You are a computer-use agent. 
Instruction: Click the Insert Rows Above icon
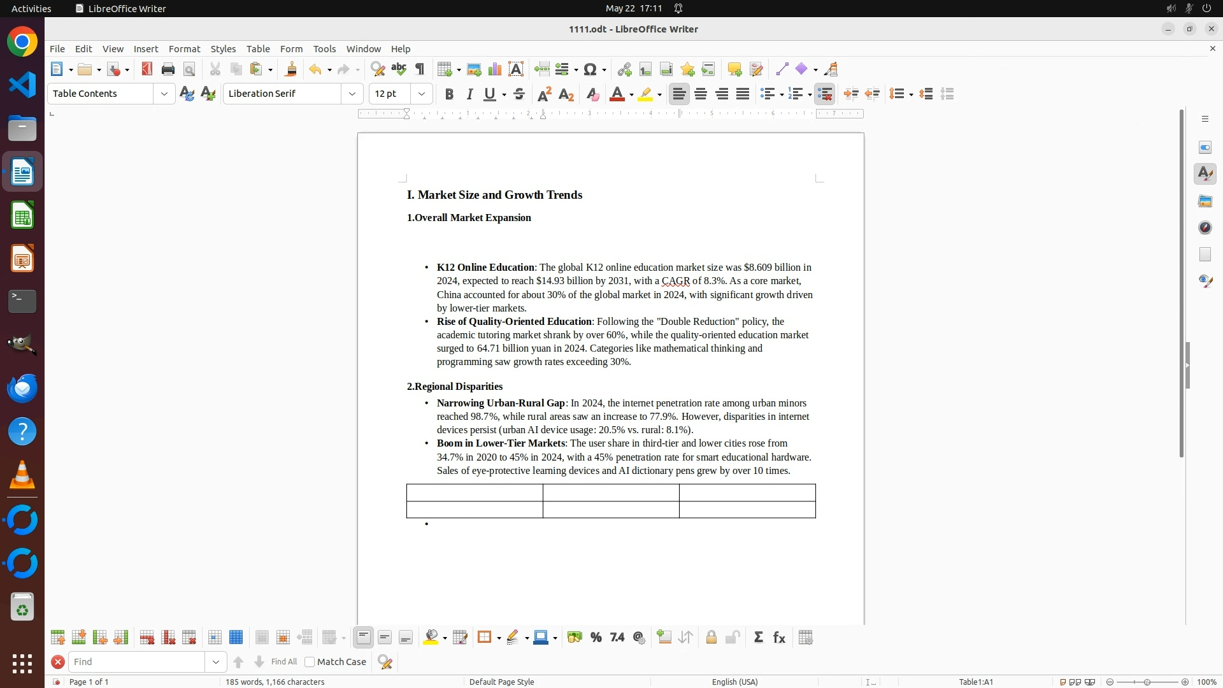tap(57, 638)
